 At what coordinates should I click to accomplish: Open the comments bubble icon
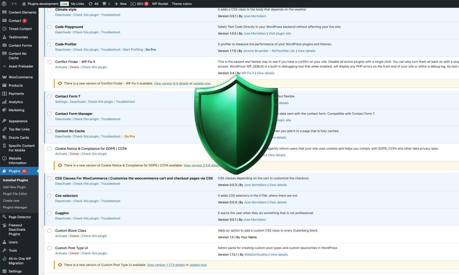pyautogui.click(x=104, y=4)
